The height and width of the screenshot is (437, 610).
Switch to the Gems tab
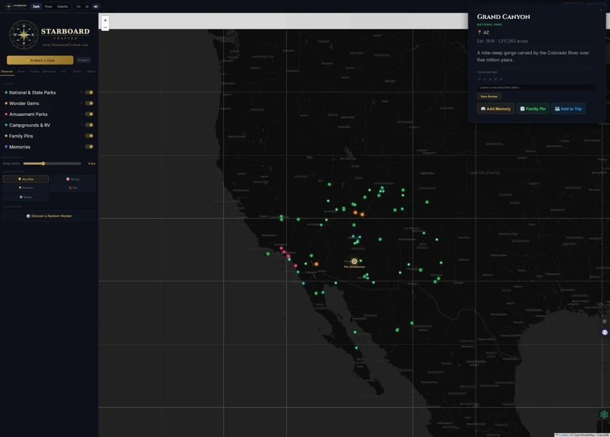coord(21,72)
